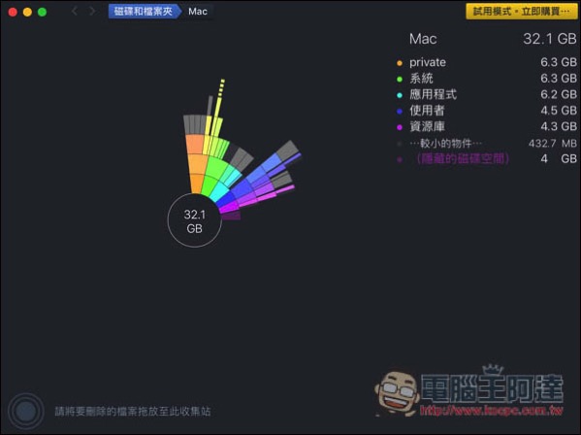Viewport: 581px width, 435px height.
Task: Select the magenta dot next to 資源庫
Action: (x=400, y=127)
